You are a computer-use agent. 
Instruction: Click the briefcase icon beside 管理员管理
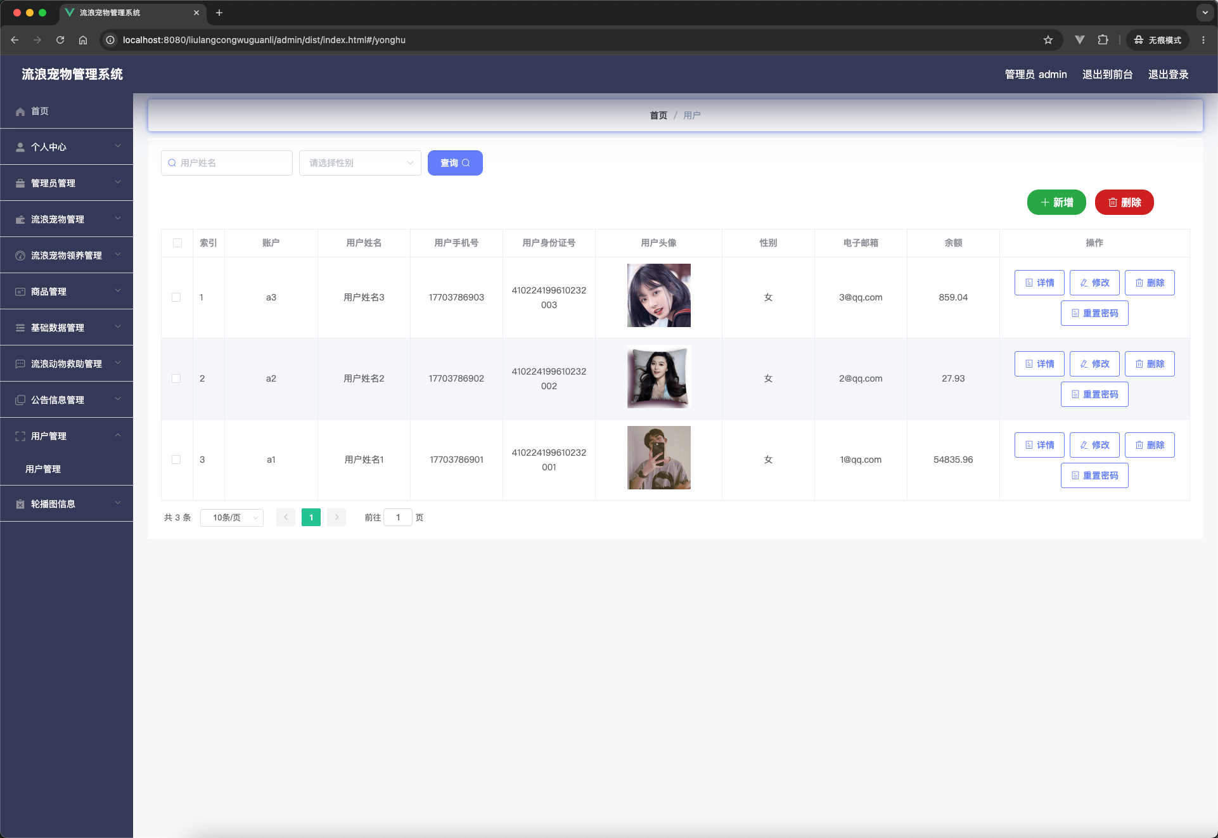click(x=20, y=183)
